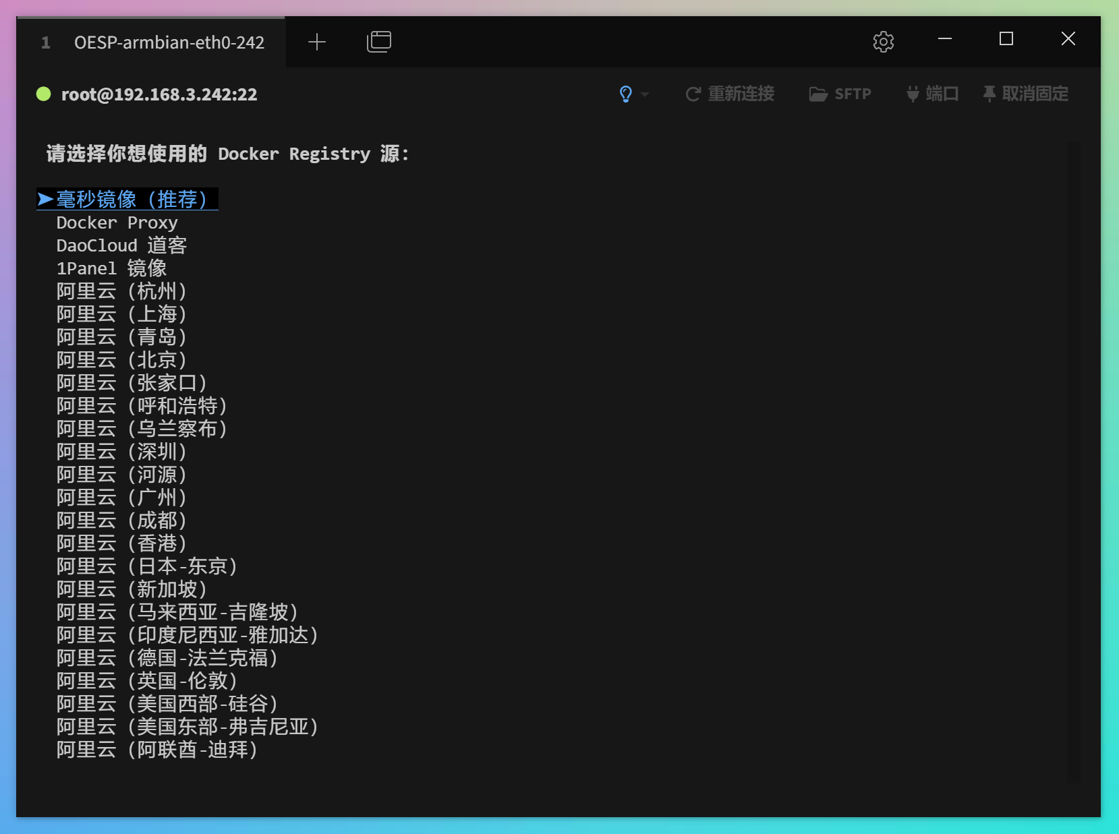Screen dimensions: 1119x834
Task: Select the 阿里云 (美国西部-硅谷) registry entry
Action: coord(167,703)
